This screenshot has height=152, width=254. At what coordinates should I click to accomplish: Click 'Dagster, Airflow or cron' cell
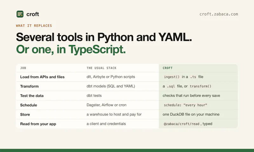pos(106,105)
